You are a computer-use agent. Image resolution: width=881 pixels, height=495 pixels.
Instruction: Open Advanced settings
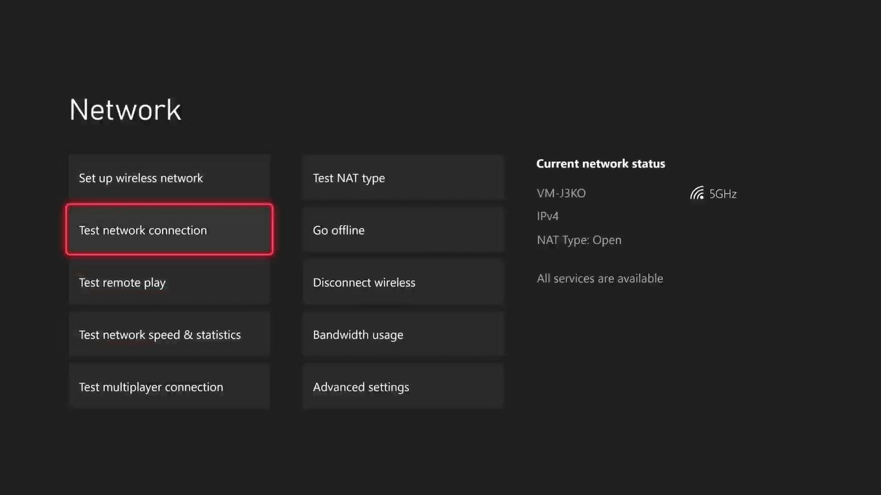(403, 386)
